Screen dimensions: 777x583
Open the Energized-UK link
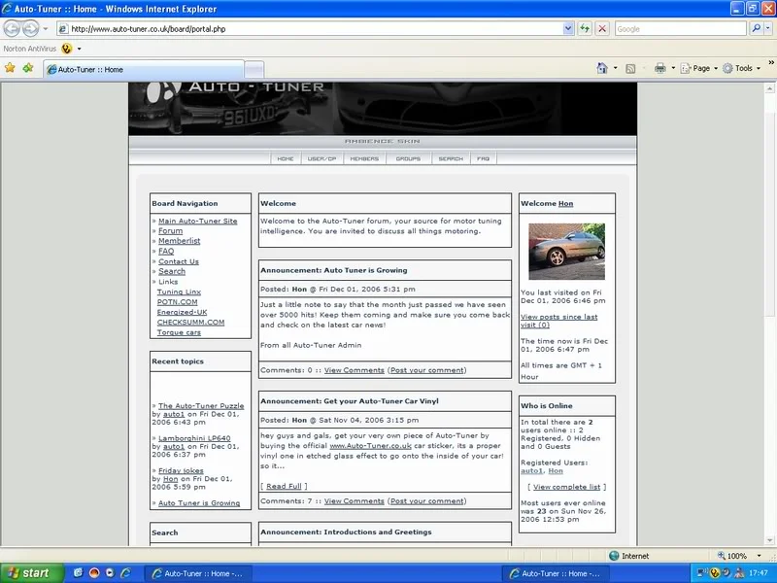[182, 312]
